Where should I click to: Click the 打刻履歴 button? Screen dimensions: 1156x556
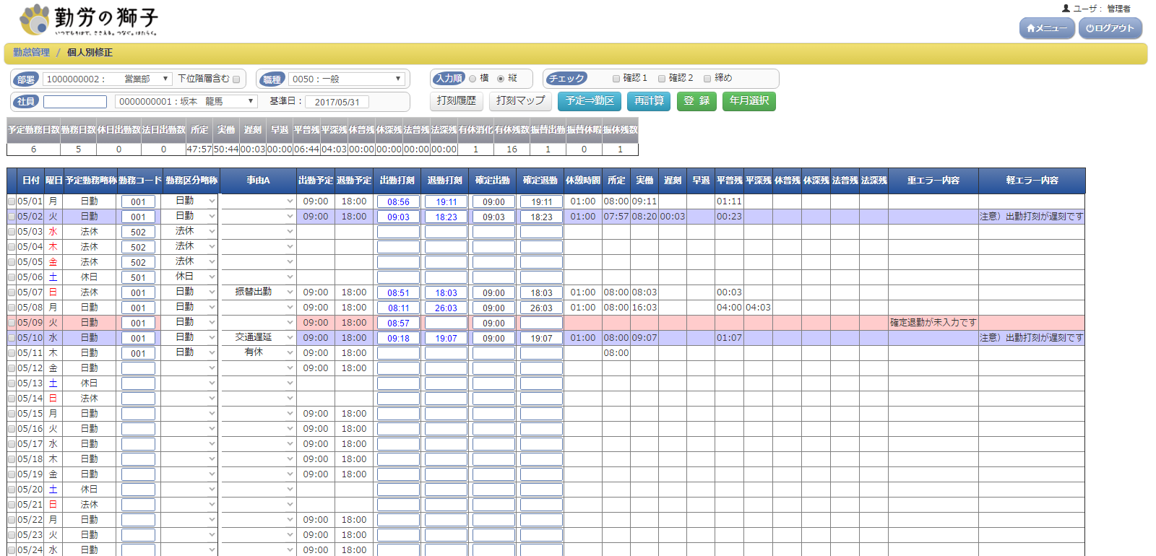(x=457, y=101)
